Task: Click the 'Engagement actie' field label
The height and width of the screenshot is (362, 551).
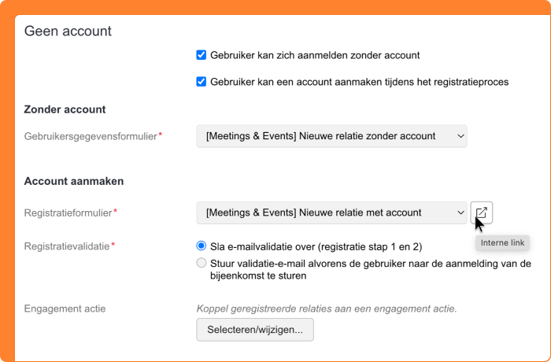Action: (65, 308)
